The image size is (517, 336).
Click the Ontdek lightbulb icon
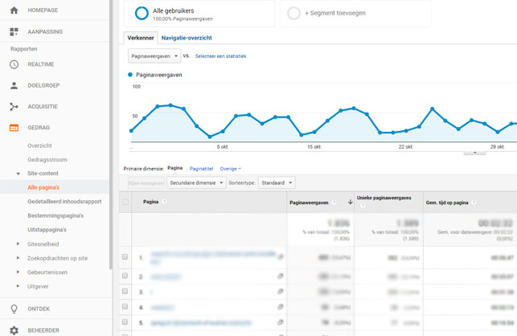coord(14,309)
